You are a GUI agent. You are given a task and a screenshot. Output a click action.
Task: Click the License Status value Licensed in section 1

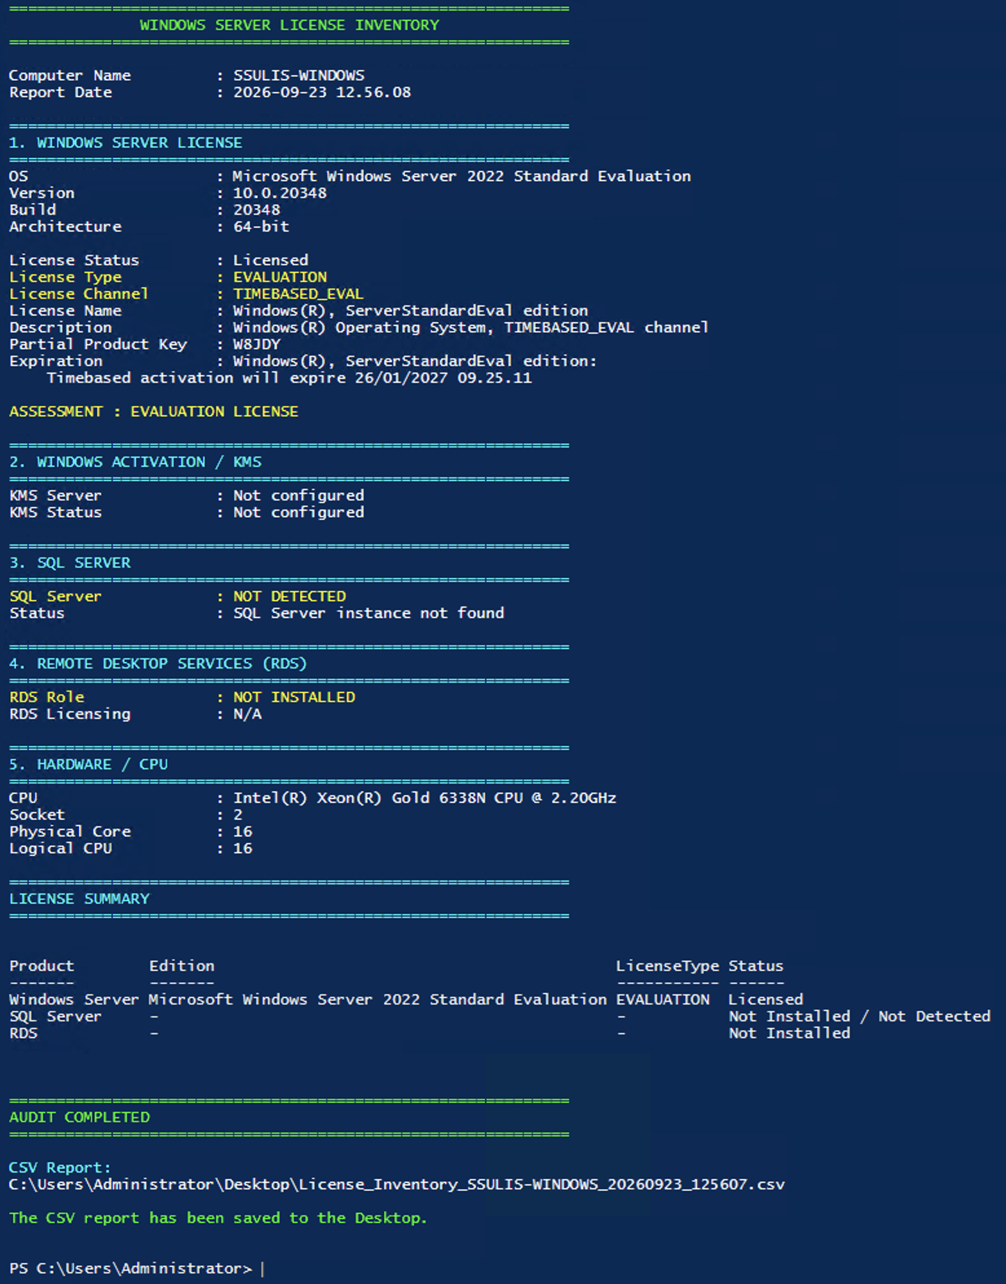(271, 261)
